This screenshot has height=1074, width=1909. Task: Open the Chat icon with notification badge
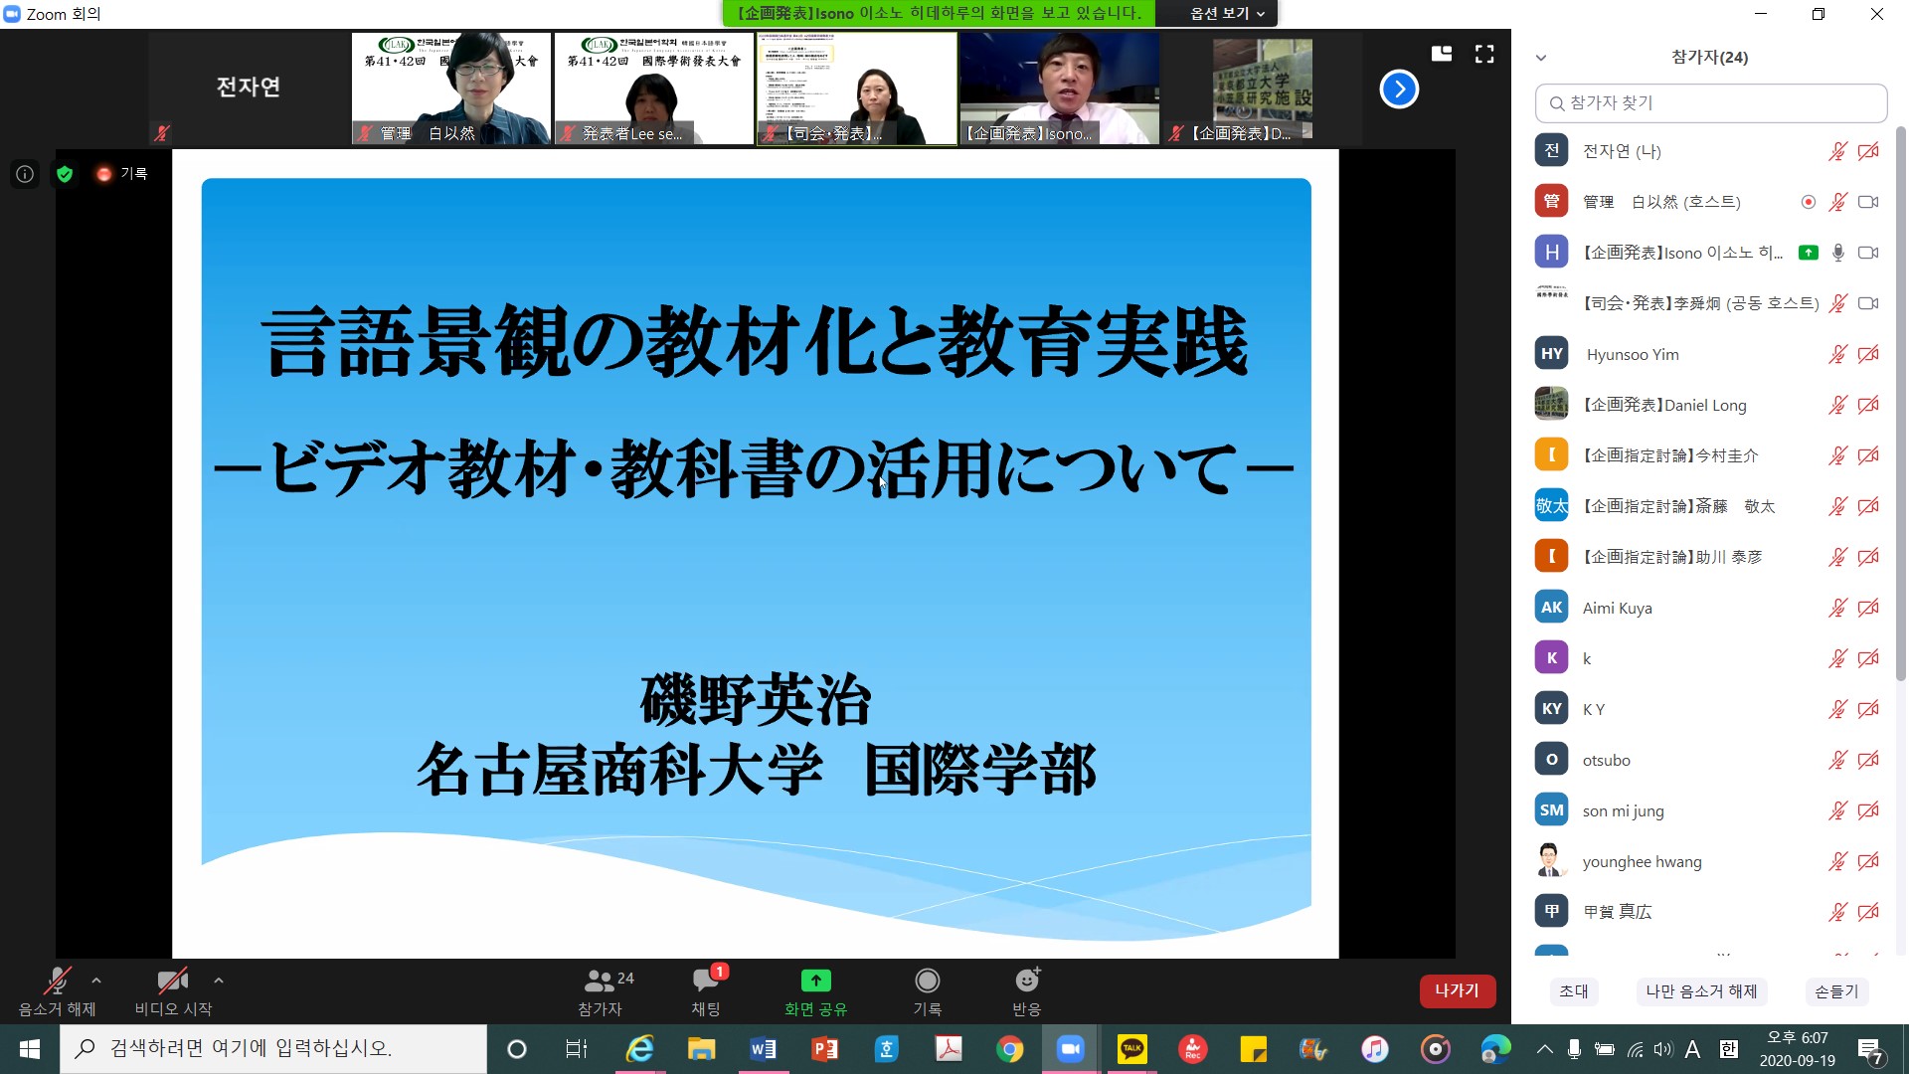tap(706, 982)
